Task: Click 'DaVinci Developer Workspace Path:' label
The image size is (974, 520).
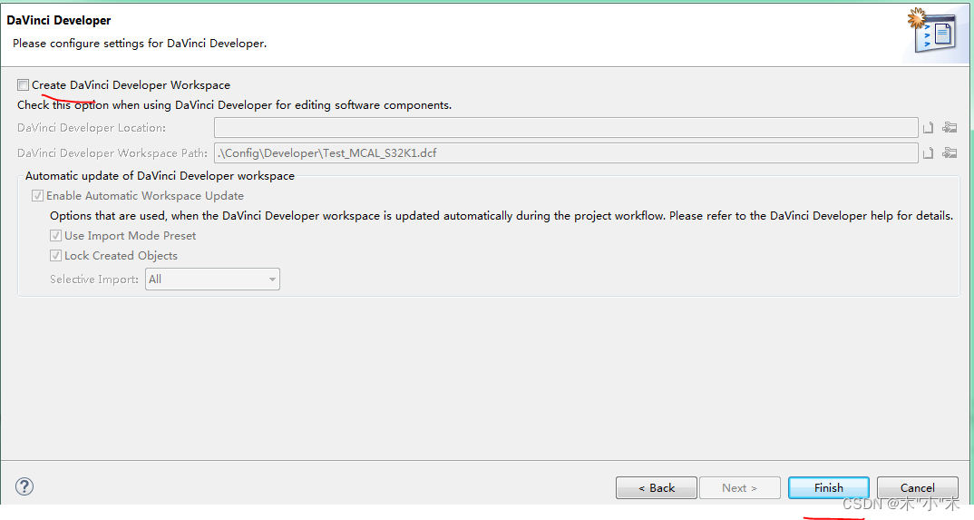Action: [112, 152]
